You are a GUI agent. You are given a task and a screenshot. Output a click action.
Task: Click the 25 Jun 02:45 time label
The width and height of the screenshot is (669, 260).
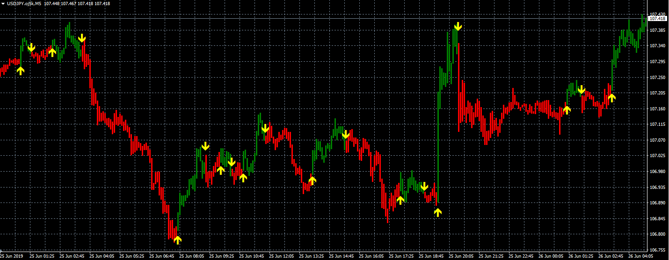point(72,256)
